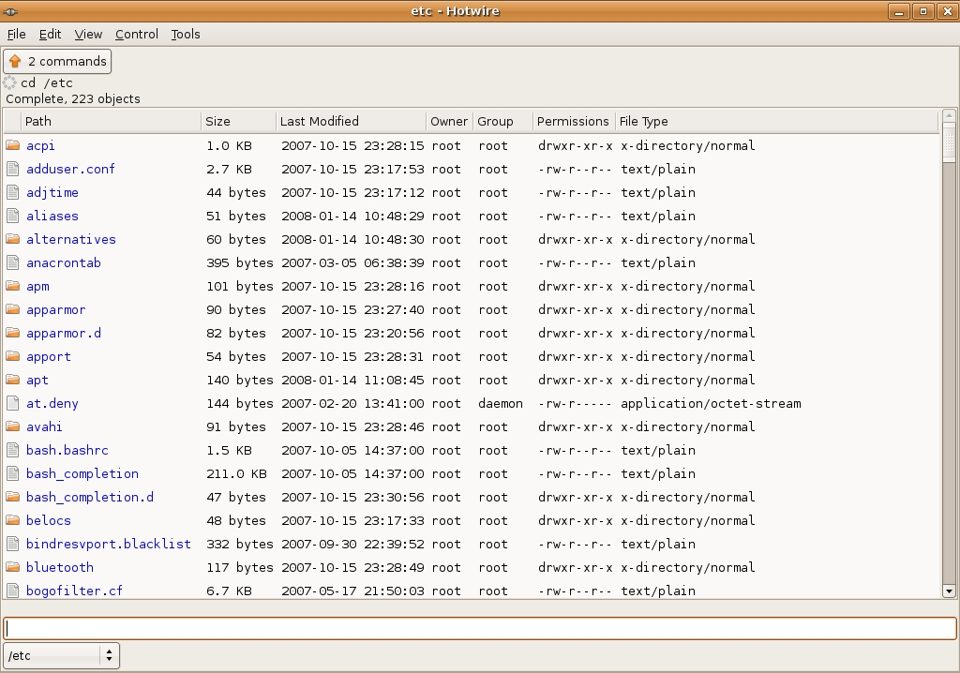Sort by Group column header
The width and height of the screenshot is (960, 673).
[x=502, y=121]
